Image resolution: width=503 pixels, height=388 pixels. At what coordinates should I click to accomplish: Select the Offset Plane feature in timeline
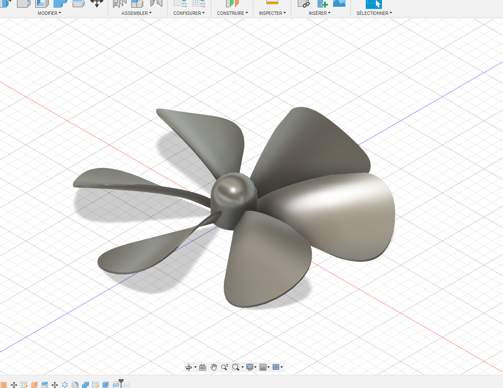[44, 385]
